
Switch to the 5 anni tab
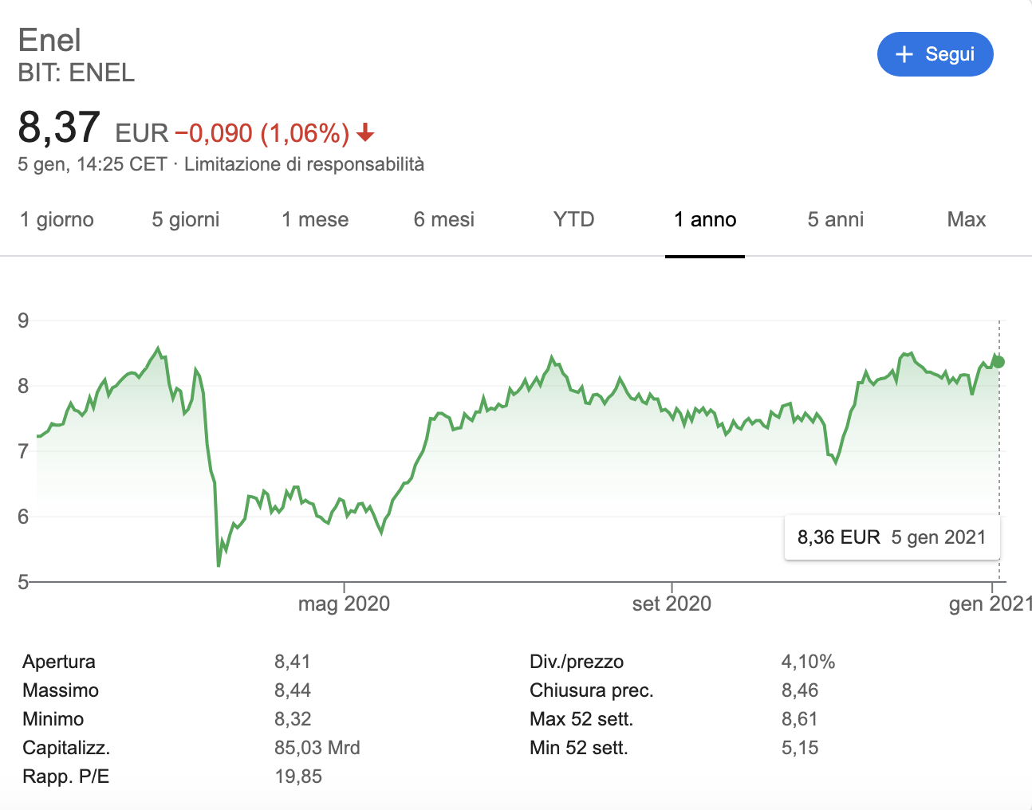point(835,219)
